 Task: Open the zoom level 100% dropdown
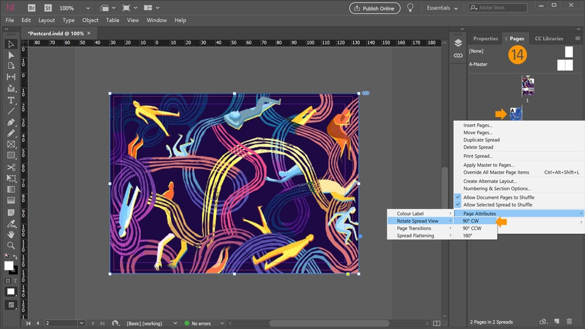88,9
